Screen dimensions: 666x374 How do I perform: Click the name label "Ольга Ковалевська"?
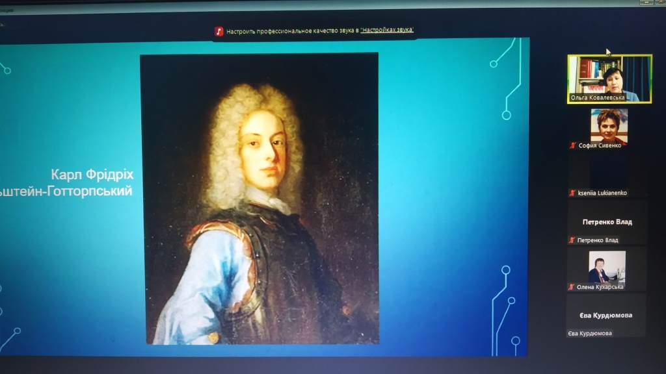tap(598, 97)
